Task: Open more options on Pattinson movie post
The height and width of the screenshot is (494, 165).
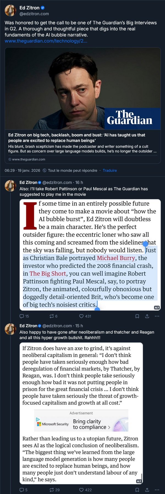Action: tap(157, 316)
